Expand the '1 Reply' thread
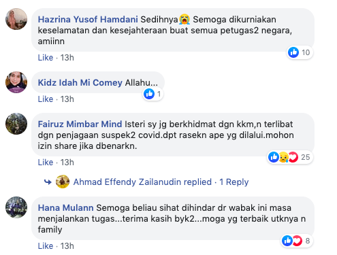This screenshot has width=337, height=255. 234,182
